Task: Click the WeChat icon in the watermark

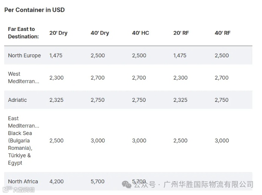Action: coord(126,184)
